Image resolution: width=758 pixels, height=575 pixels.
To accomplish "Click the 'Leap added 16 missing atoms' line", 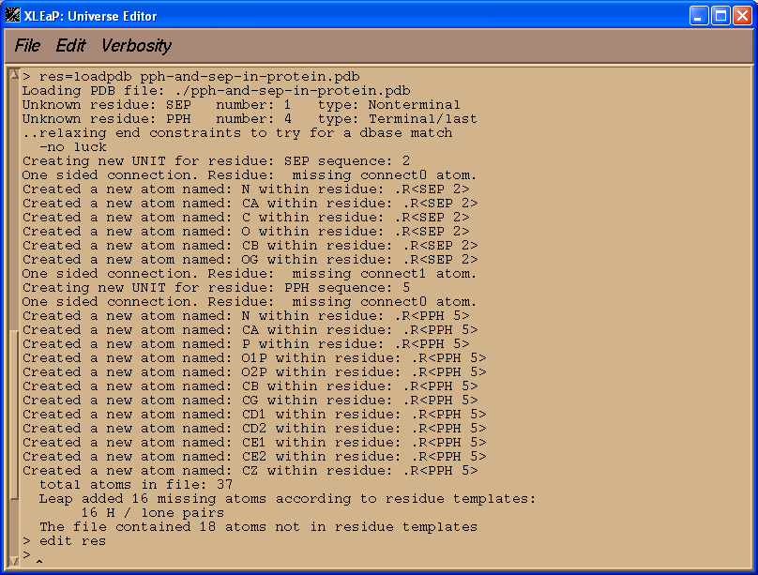I will click(x=288, y=498).
